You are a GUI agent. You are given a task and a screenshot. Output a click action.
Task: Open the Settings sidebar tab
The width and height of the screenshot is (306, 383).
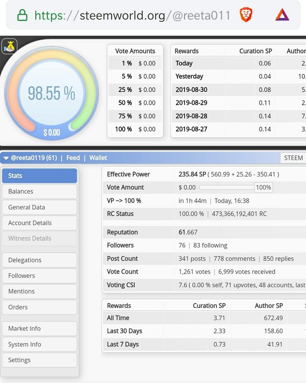click(40, 360)
